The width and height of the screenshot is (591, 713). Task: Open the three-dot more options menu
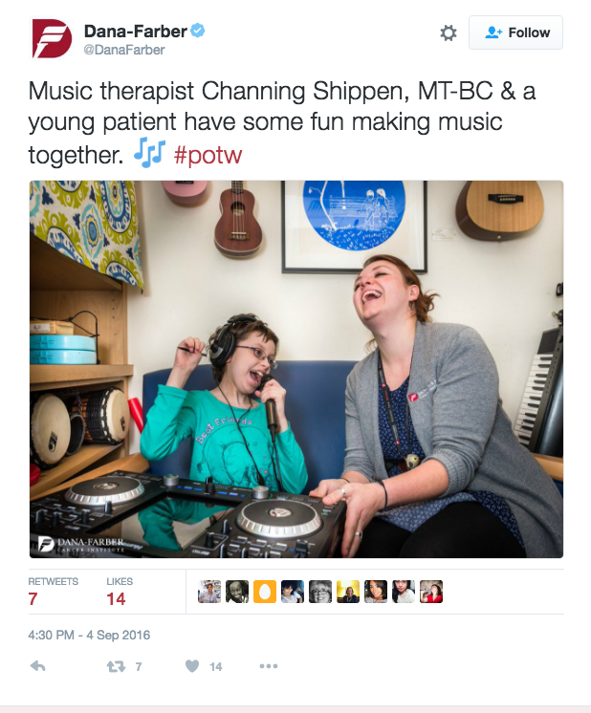[269, 666]
